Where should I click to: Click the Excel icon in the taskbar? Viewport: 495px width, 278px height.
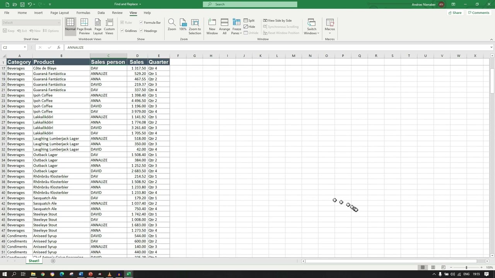pyautogui.click(x=128, y=274)
